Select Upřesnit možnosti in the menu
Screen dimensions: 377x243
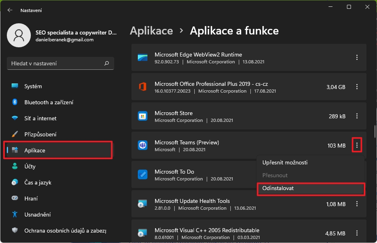[x=285, y=162]
